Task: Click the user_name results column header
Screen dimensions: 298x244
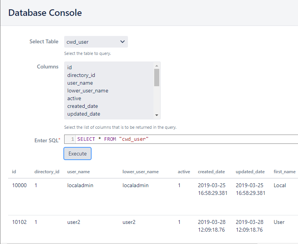Action: [x=78, y=172]
